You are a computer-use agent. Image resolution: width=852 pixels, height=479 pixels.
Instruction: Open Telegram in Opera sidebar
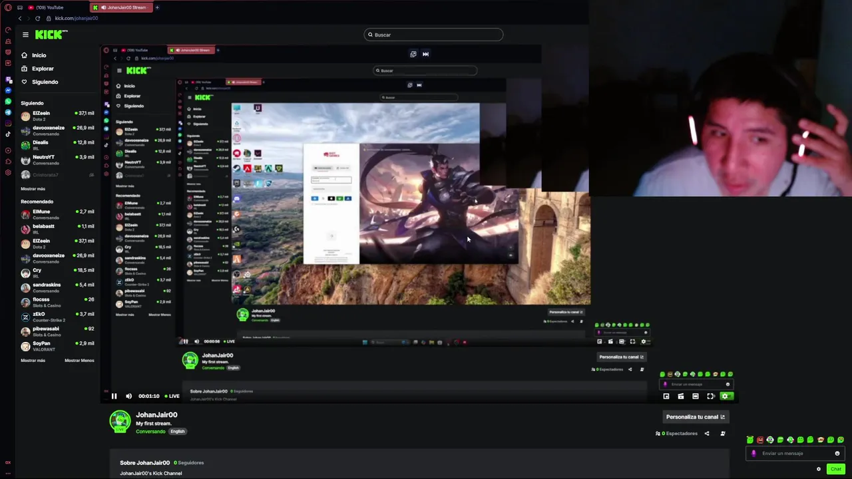(x=8, y=112)
